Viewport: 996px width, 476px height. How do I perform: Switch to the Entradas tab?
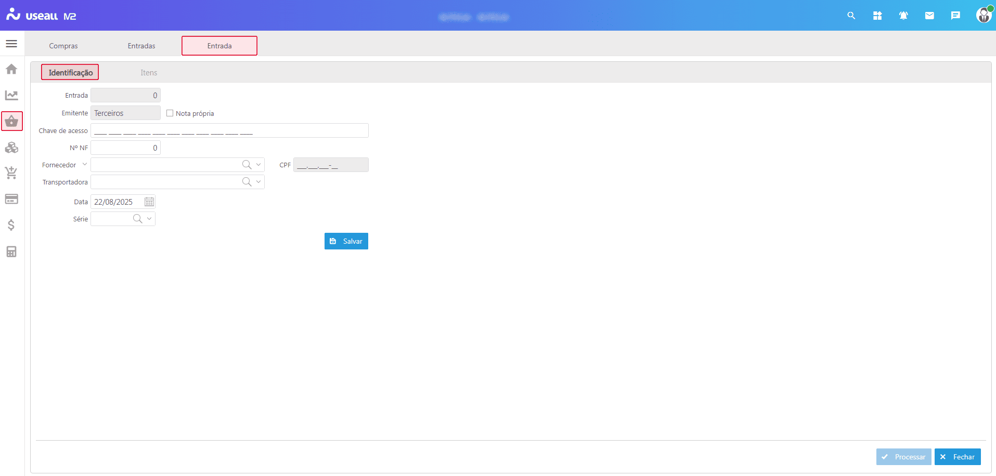(x=141, y=46)
